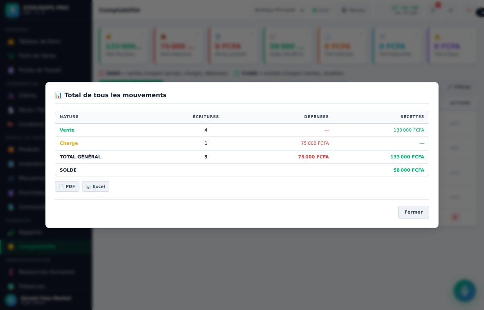
Task: Close the dialog with the Fermer button
Action: pos(413,212)
